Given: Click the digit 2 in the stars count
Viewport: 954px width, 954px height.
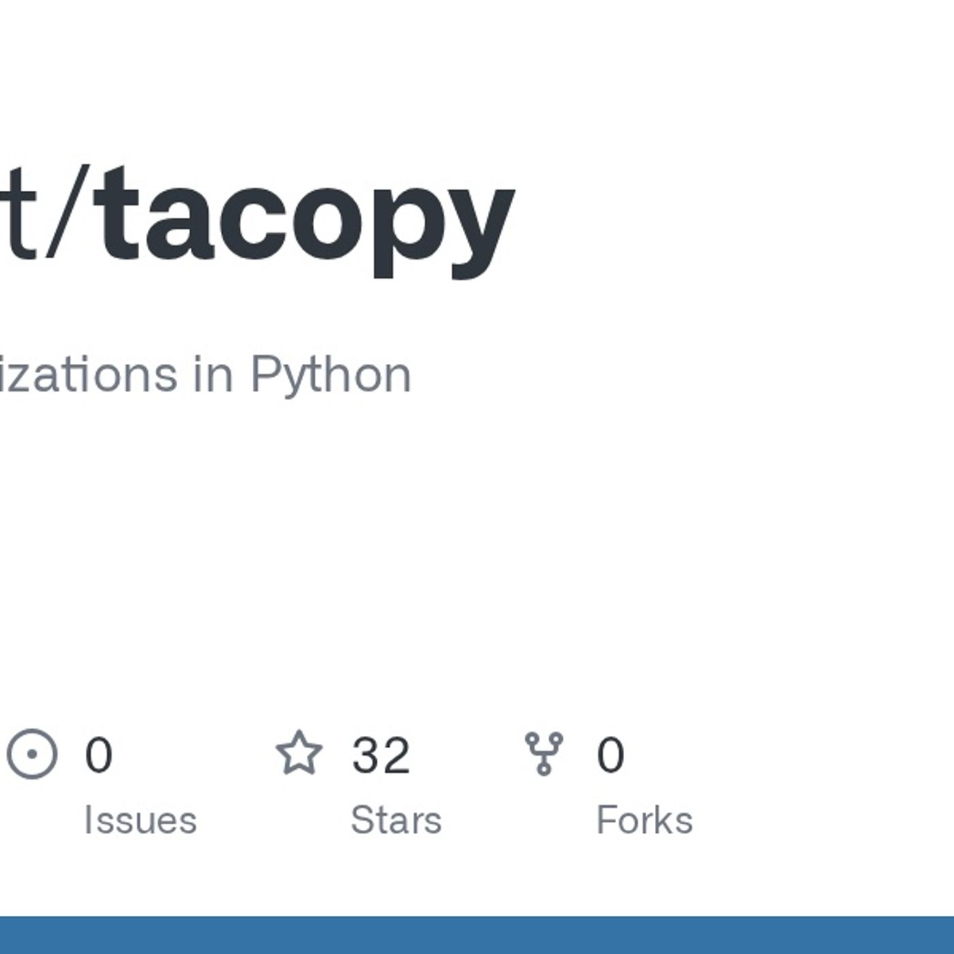Looking at the screenshot, I should (x=396, y=755).
